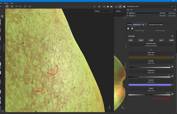Open Base color eyedropper picker
Screen dimensions: 177x114
(x=172, y=57)
